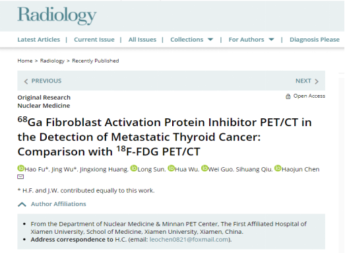345x253 pixels.
Task: Click the ORCID icon beside Hao Fu
Action: [20, 168]
